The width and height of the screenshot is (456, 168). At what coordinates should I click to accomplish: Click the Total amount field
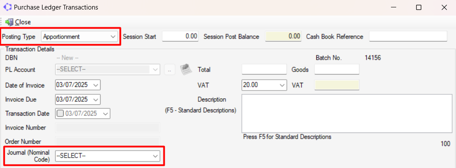point(264,70)
